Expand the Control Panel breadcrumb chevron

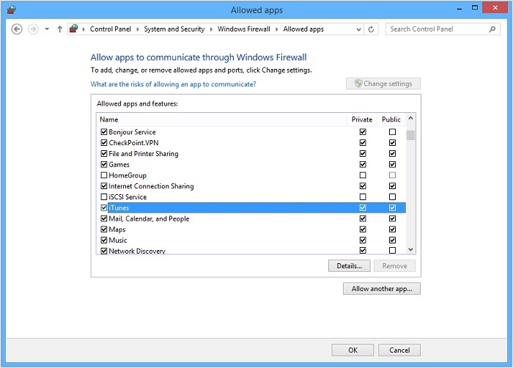click(85, 29)
